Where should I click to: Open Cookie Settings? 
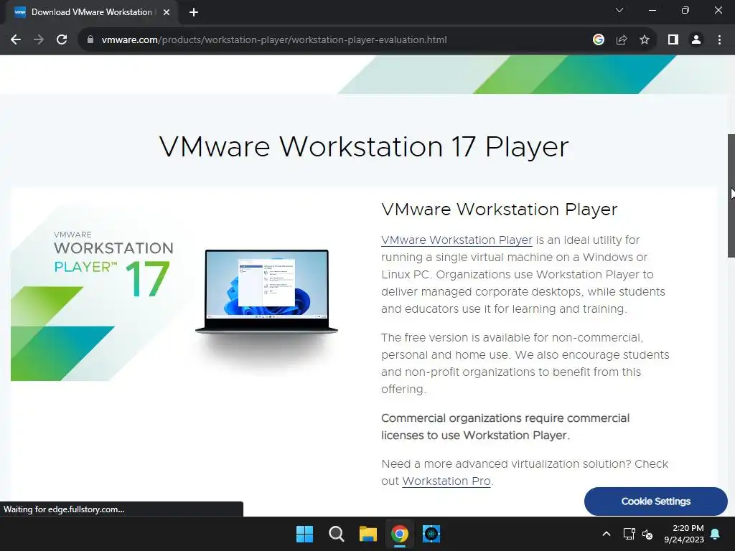coord(656,501)
